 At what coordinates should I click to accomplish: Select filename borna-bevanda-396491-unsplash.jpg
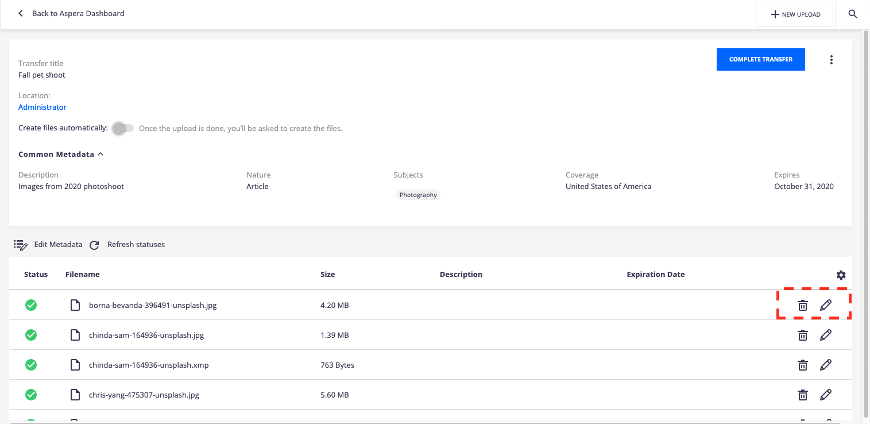click(153, 306)
